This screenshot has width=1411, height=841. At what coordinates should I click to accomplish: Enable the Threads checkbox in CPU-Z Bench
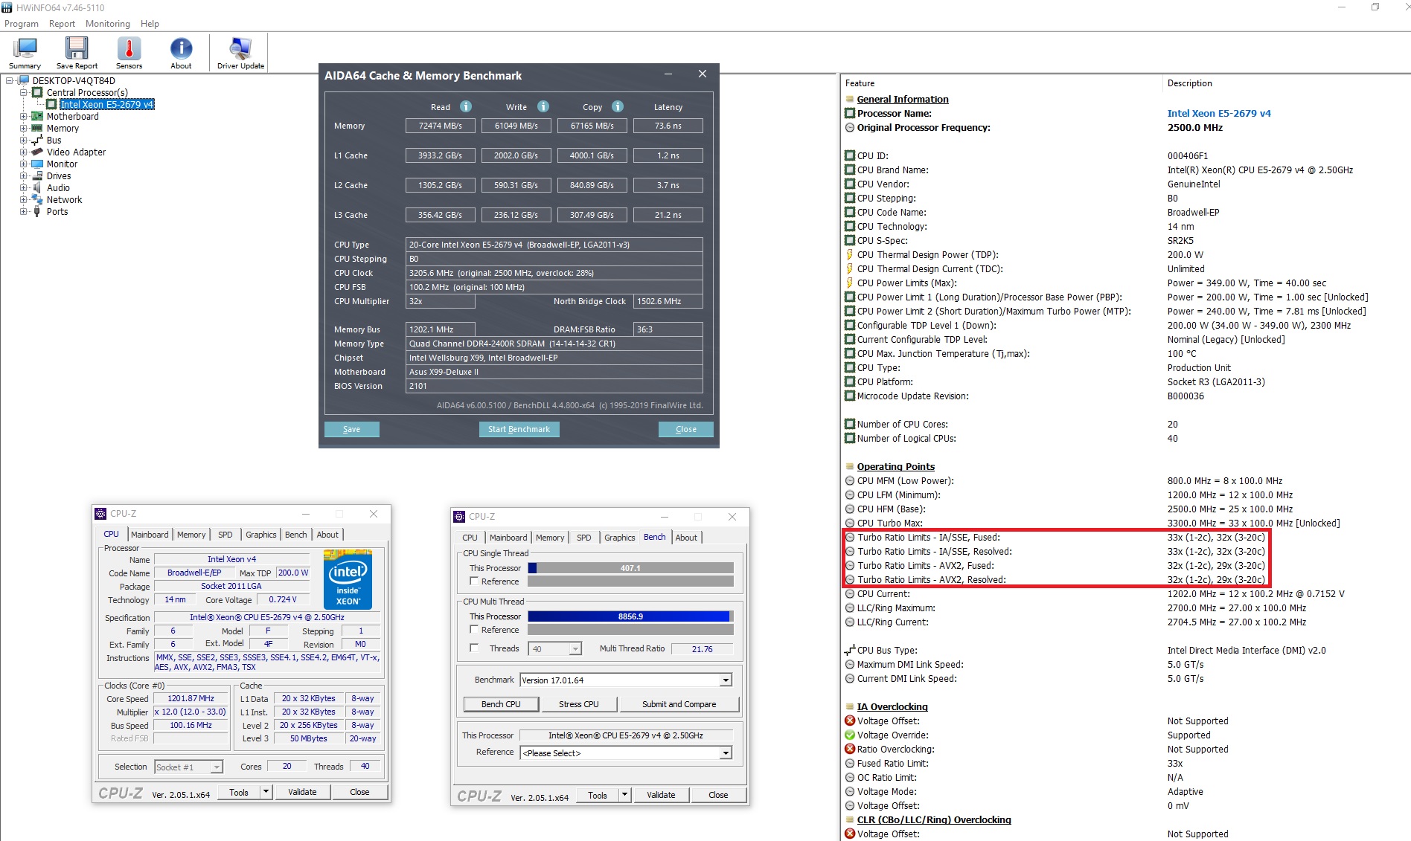pyautogui.click(x=474, y=648)
